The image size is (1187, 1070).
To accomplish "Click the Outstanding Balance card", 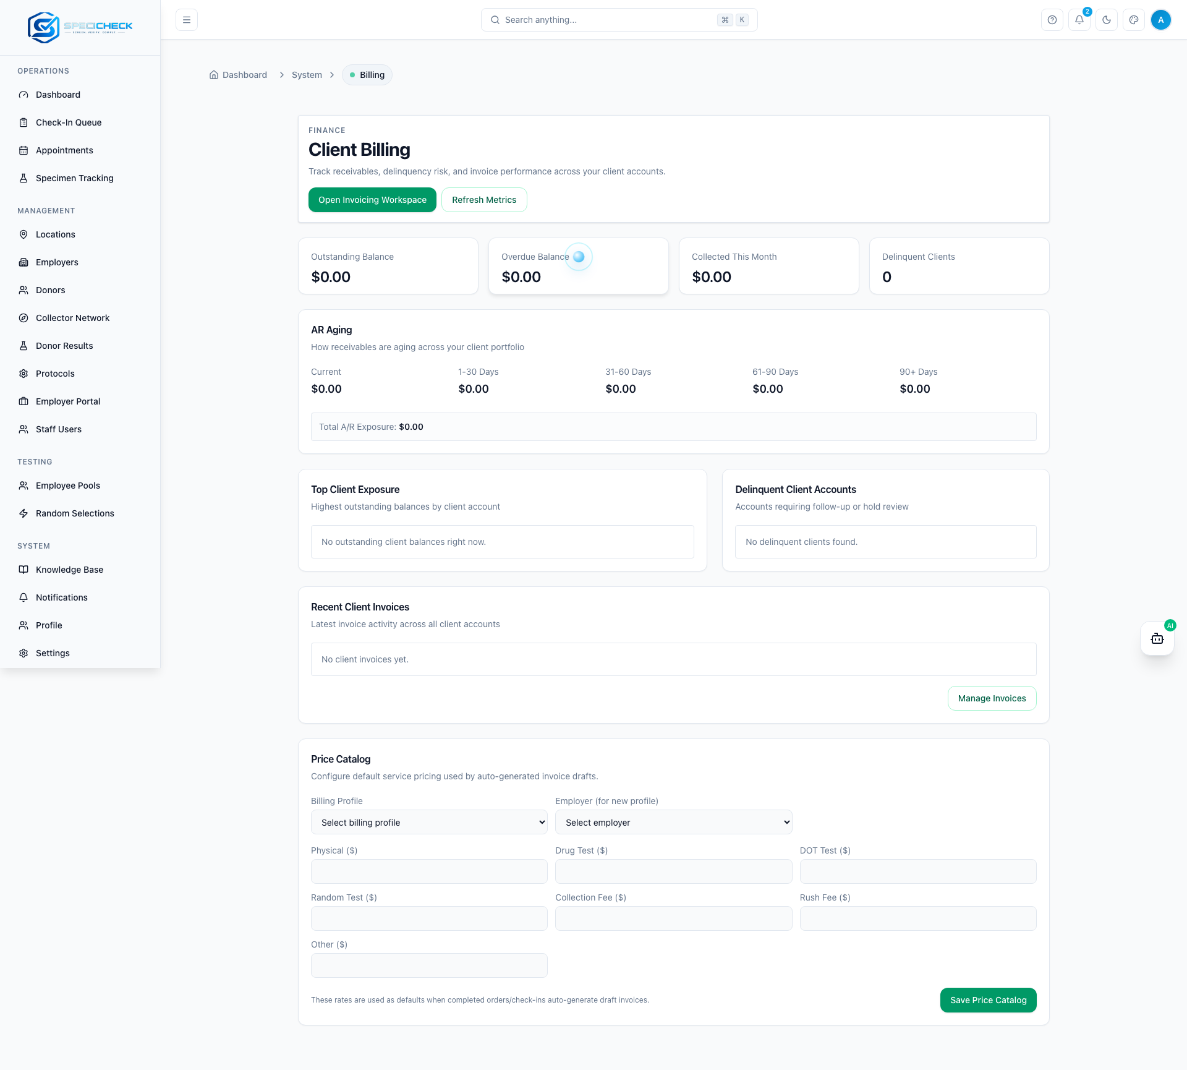I will click(388, 266).
